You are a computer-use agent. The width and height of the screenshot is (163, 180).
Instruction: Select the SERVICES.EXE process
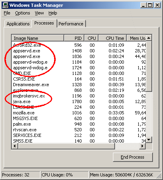tap(79, 135)
